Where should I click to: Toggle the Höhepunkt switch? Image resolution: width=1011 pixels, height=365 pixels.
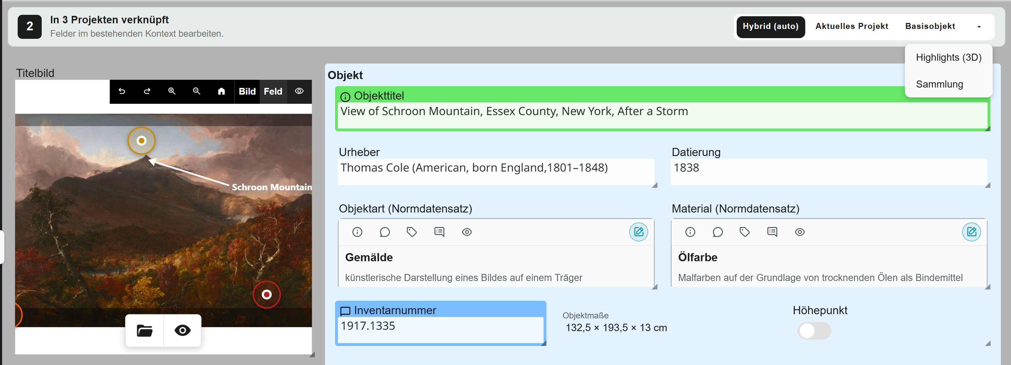pos(814,330)
